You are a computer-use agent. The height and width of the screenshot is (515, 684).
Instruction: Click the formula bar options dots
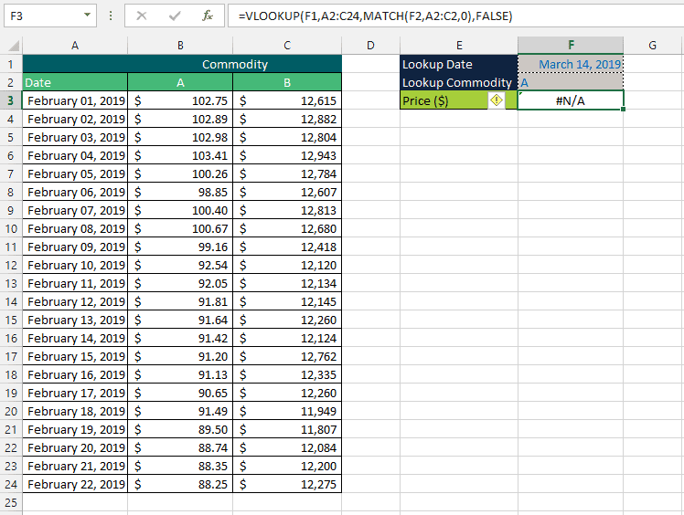111,16
